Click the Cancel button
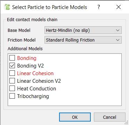This screenshot has height=125, width=129. tap(110, 117)
